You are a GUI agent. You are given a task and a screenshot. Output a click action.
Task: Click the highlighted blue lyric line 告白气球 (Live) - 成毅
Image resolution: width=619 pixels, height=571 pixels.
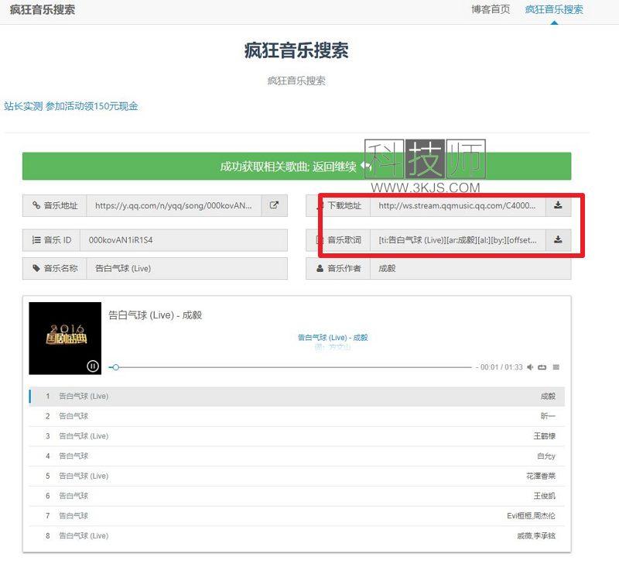click(x=333, y=338)
